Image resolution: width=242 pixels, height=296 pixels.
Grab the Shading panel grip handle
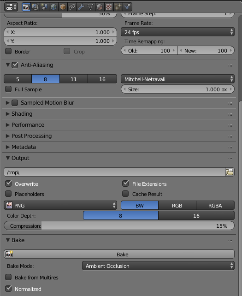click(x=231, y=115)
